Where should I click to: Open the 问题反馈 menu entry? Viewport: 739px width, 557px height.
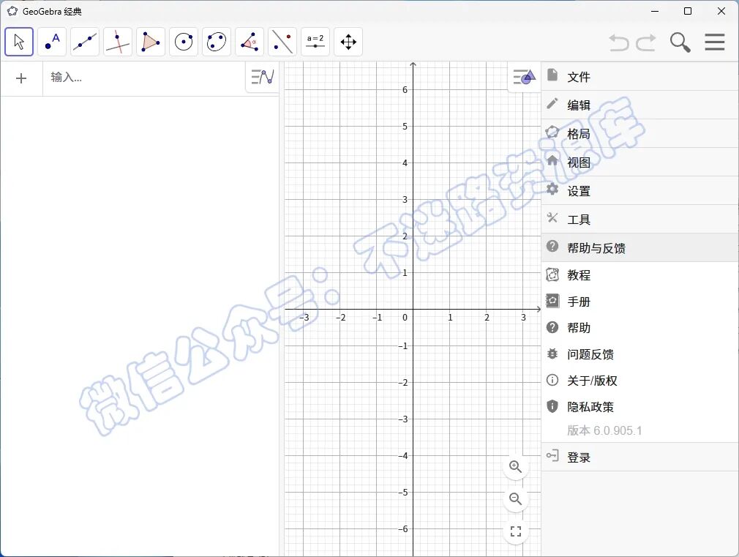tap(639, 354)
